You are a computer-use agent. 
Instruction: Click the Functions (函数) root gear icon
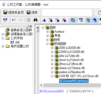coord(47,28)
